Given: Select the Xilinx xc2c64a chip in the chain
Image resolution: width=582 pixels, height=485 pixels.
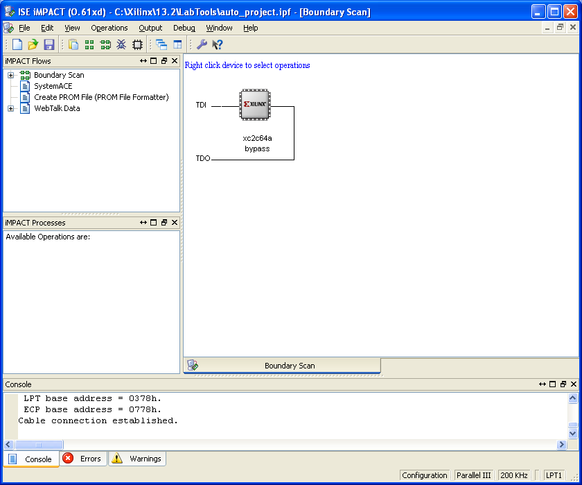Looking at the screenshot, I should tap(255, 105).
